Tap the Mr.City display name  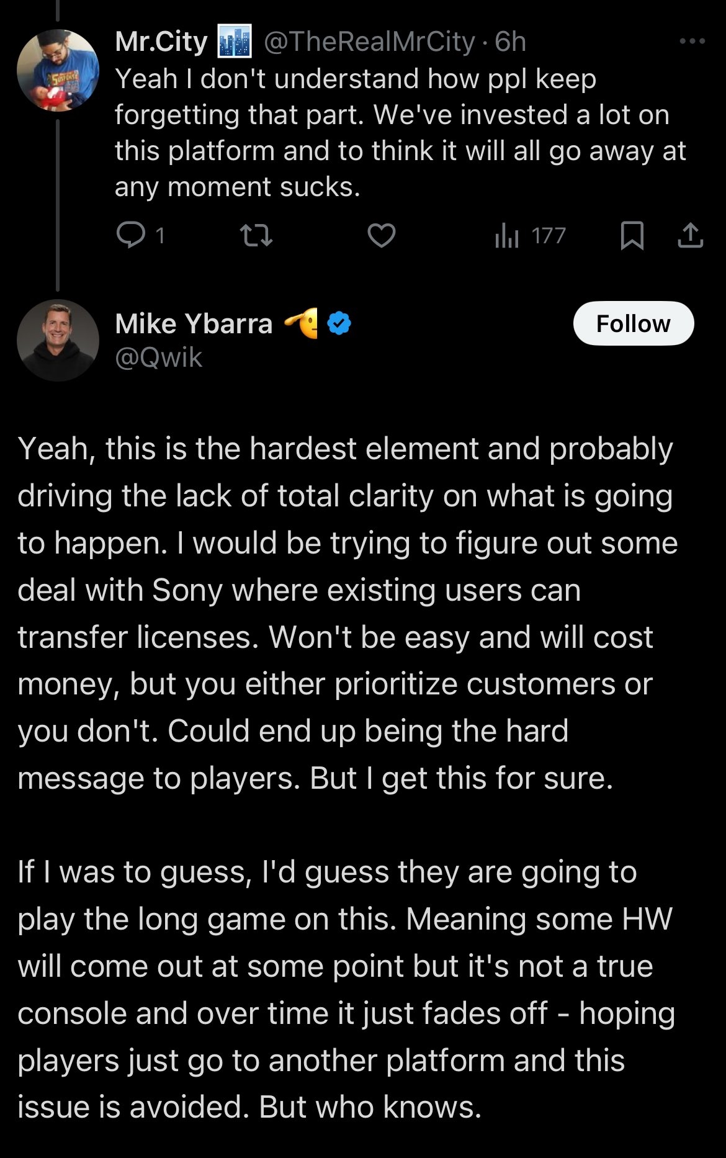[x=161, y=42]
